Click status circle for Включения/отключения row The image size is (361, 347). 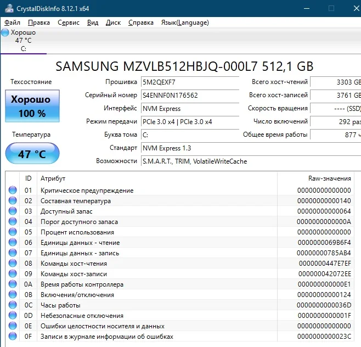13,294
